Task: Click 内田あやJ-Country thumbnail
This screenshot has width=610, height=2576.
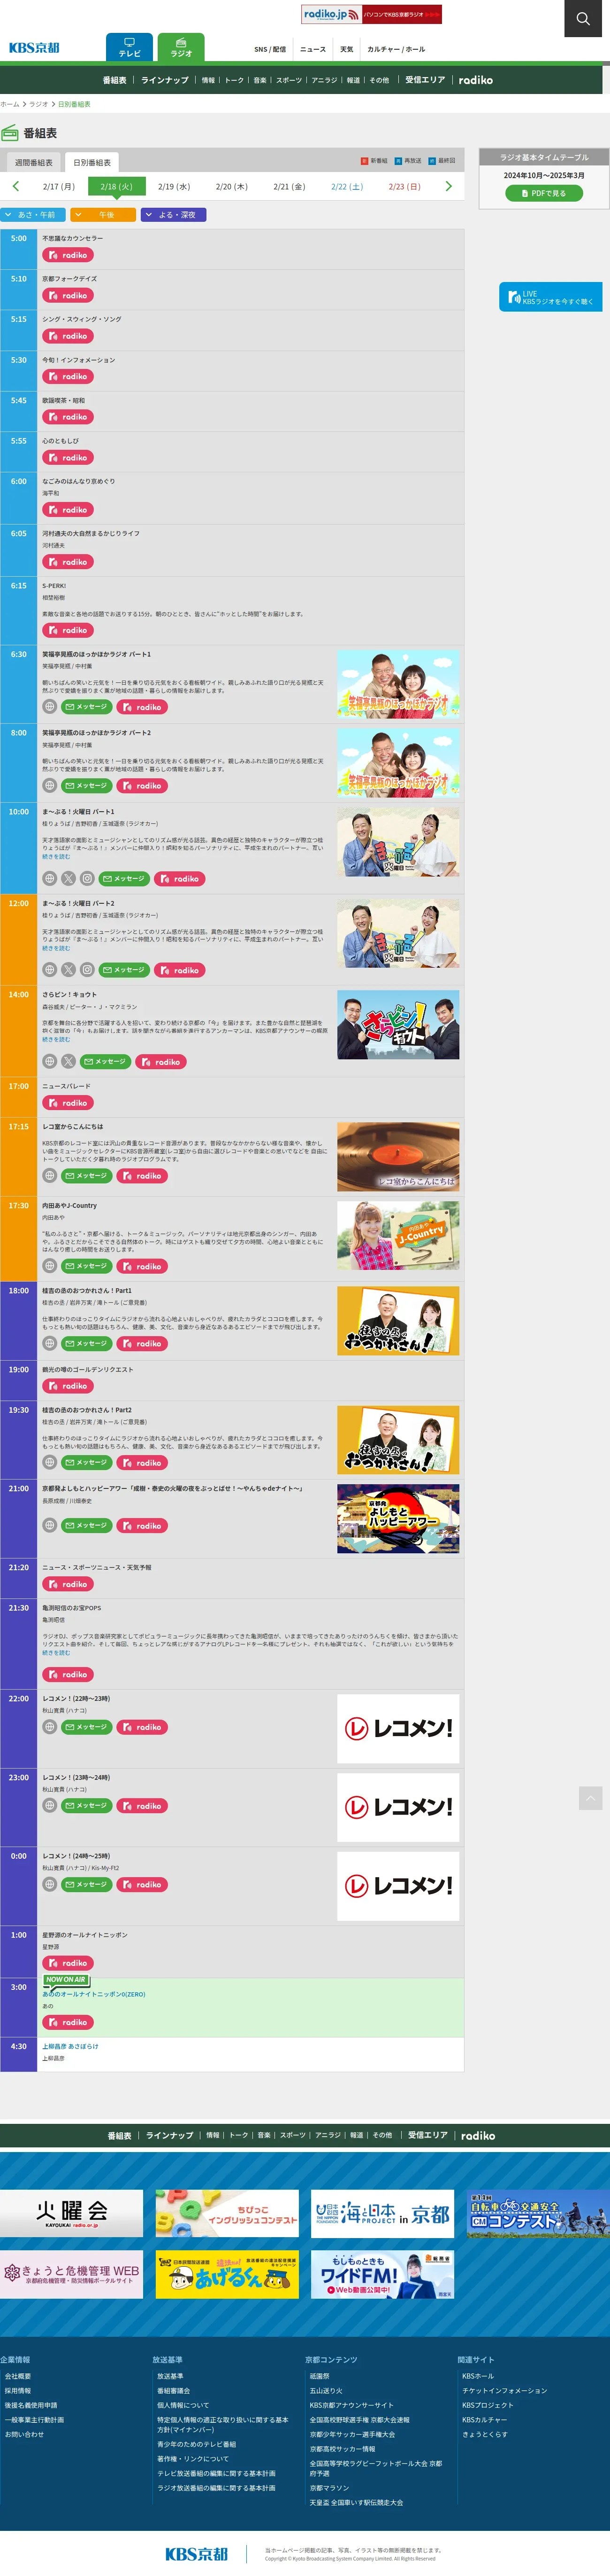Action: tap(398, 1236)
